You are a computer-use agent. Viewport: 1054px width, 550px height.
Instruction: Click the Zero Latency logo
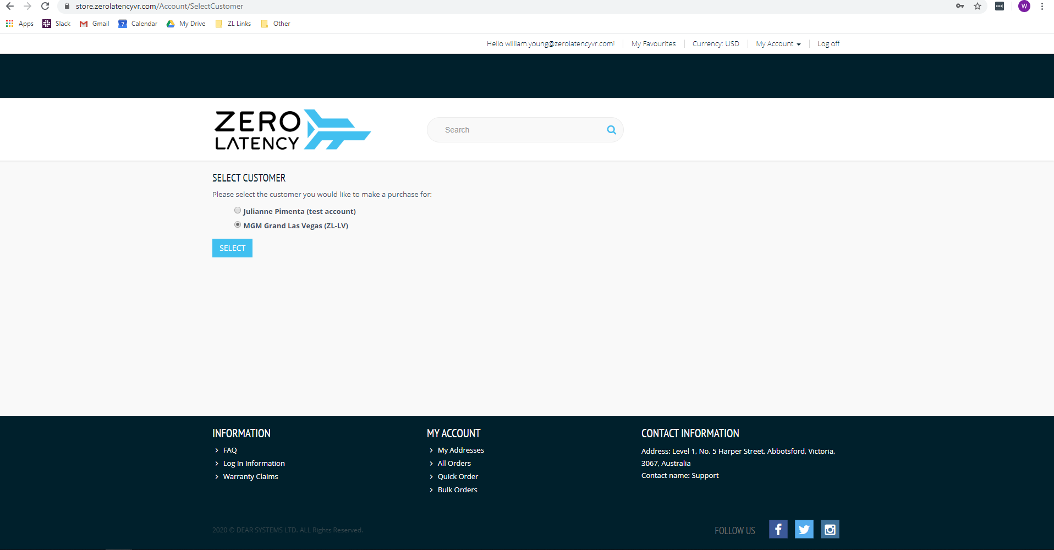click(x=293, y=130)
